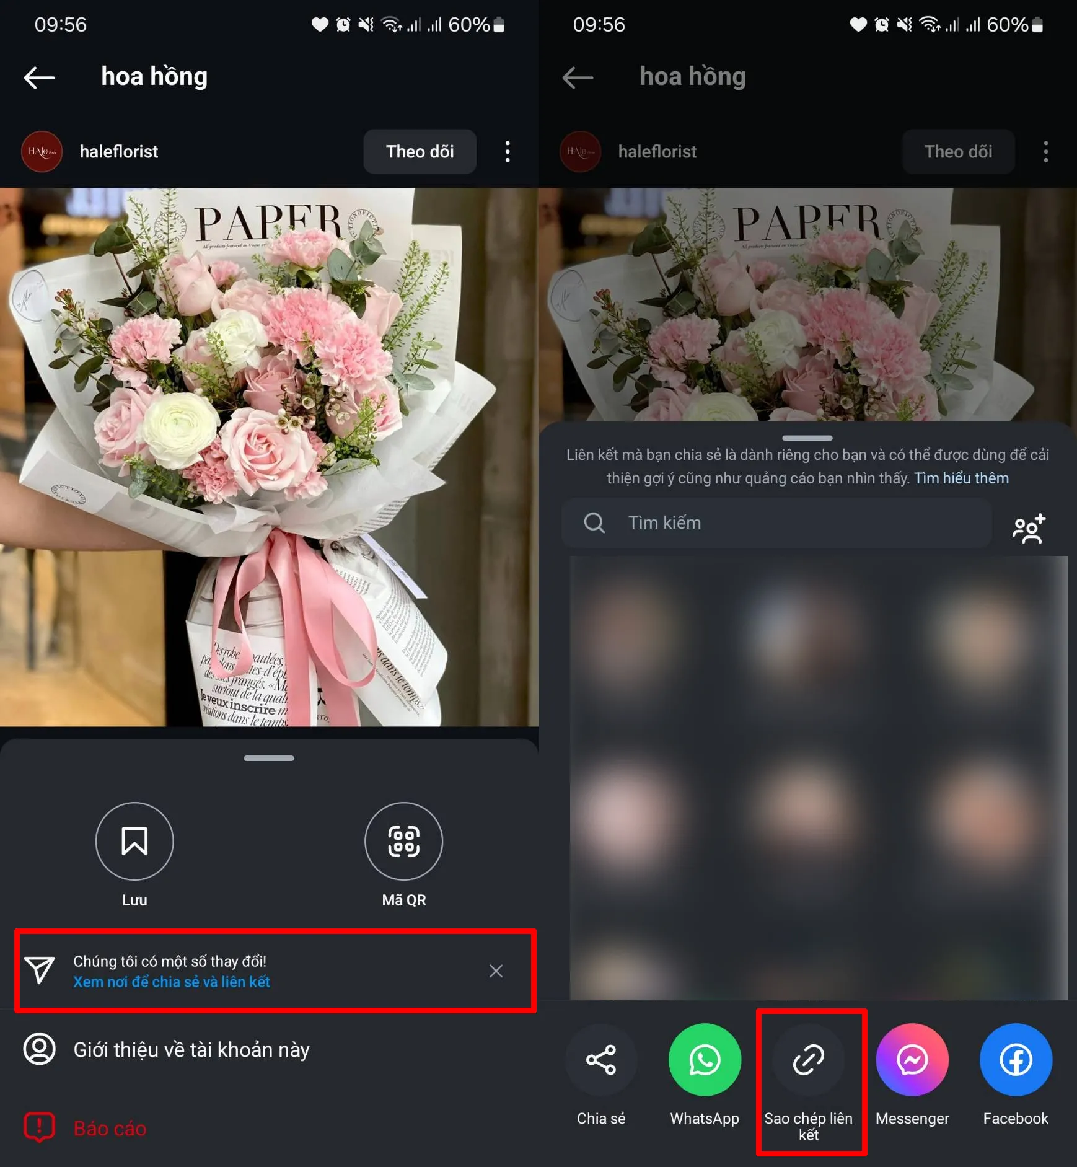Share via the Messenger icon

point(912,1059)
